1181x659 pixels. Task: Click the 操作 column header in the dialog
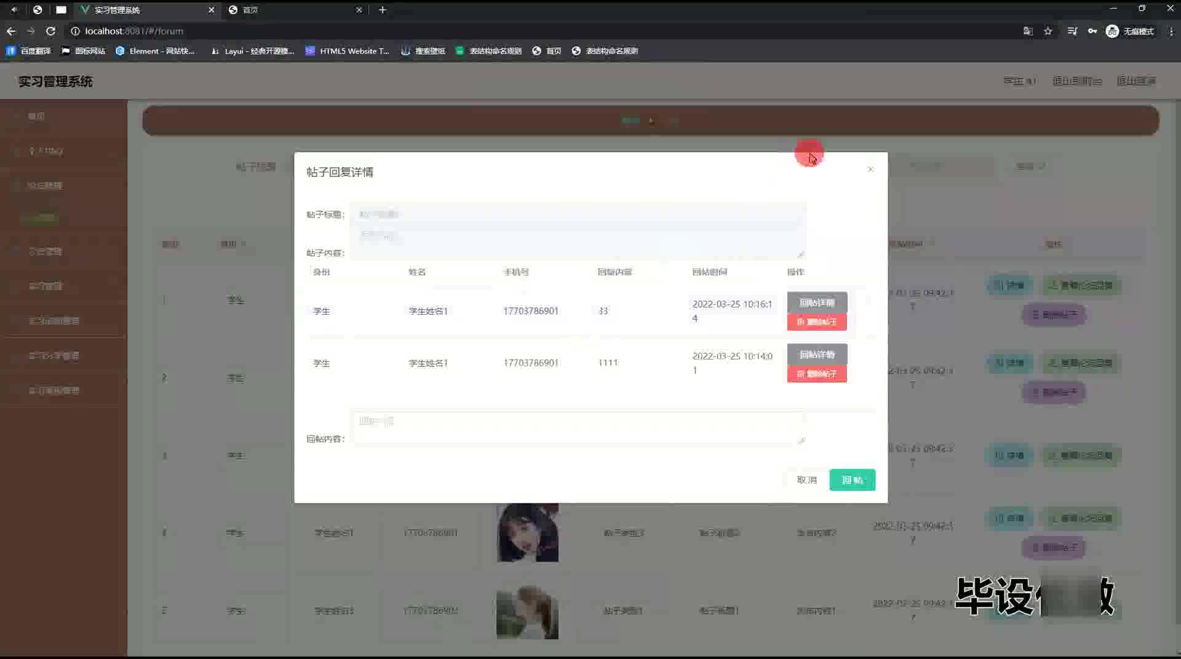coord(796,272)
